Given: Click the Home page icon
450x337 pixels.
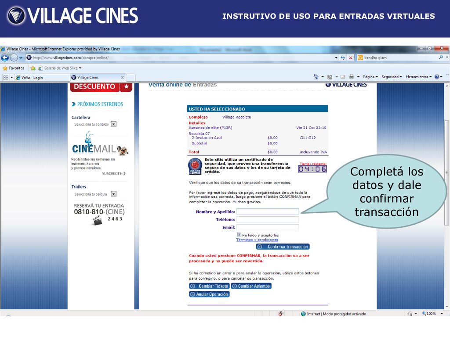Looking at the screenshot, I should coord(316,77).
